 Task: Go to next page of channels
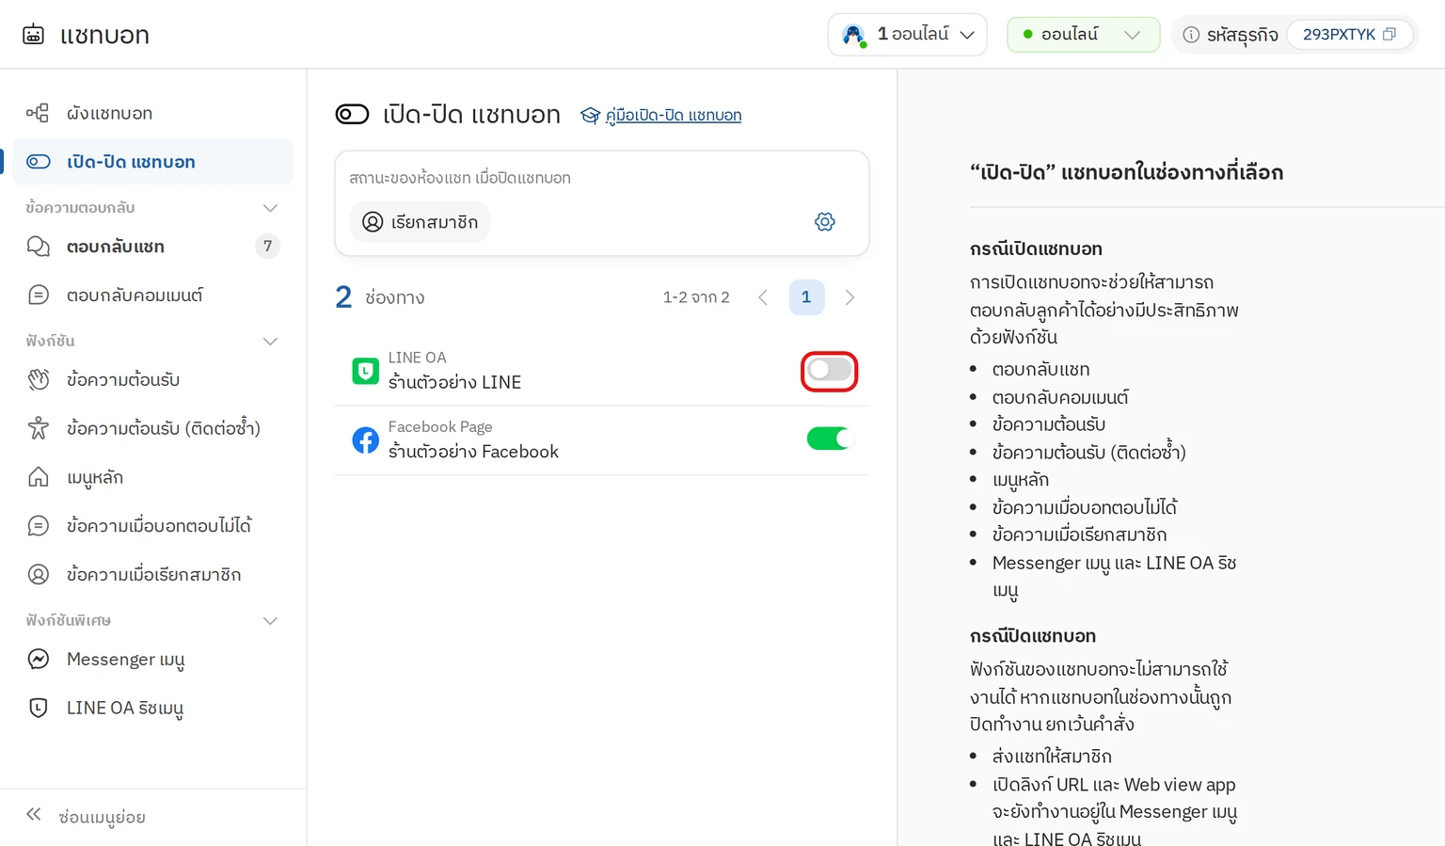[850, 297]
